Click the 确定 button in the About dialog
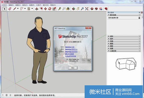This screenshot has height=98, width=144. tap(73, 68)
